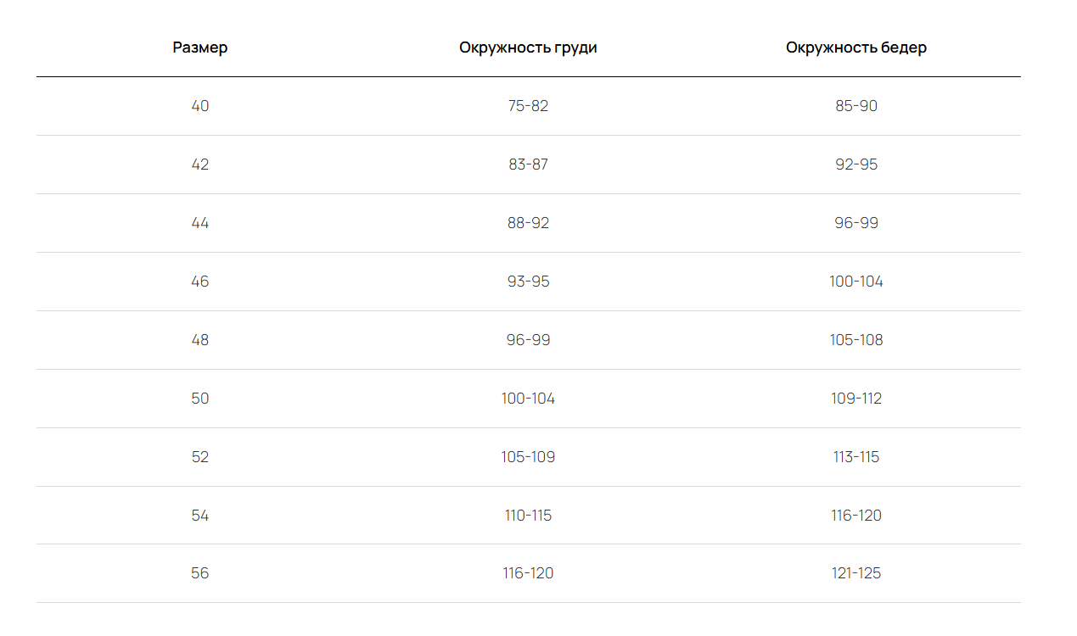The image size is (1077, 636).
Task: Select hip value 105-108
Action: (x=855, y=340)
